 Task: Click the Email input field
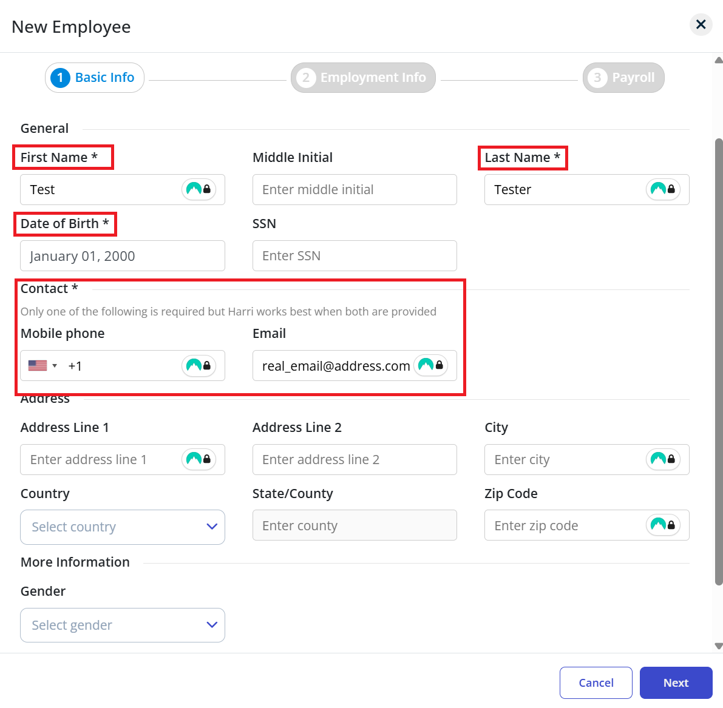point(355,365)
